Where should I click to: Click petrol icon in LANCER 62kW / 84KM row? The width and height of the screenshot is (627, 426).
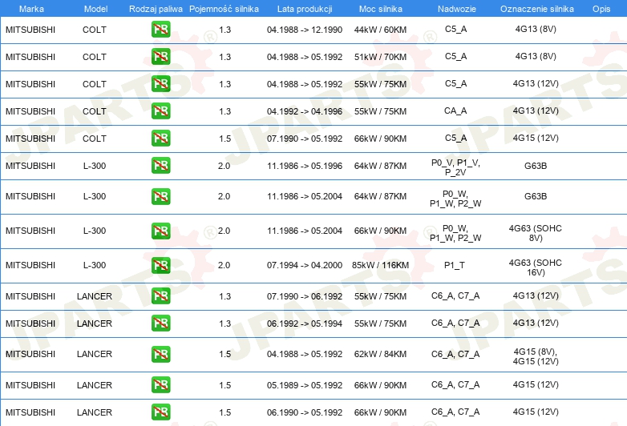tap(160, 354)
